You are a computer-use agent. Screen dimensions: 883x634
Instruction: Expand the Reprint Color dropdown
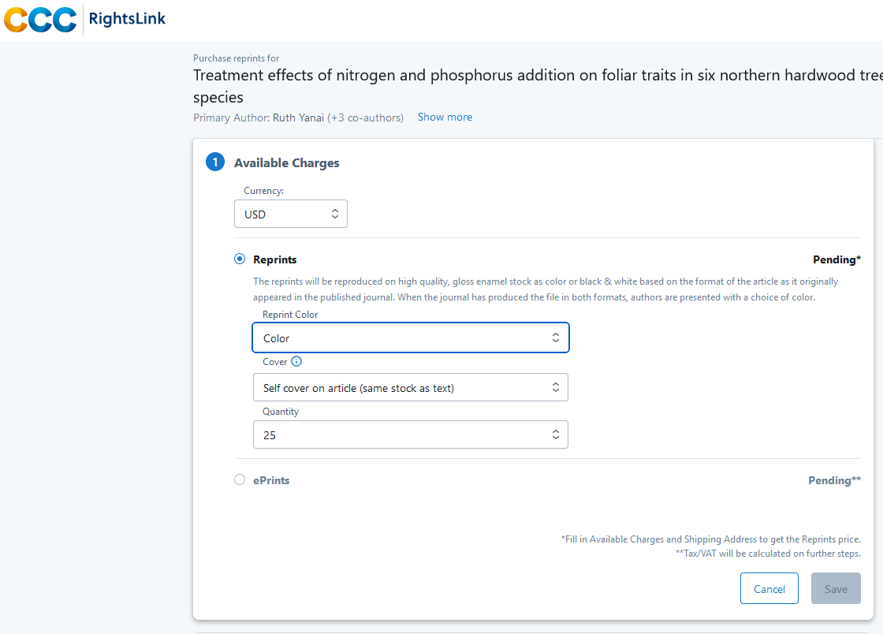click(x=410, y=338)
